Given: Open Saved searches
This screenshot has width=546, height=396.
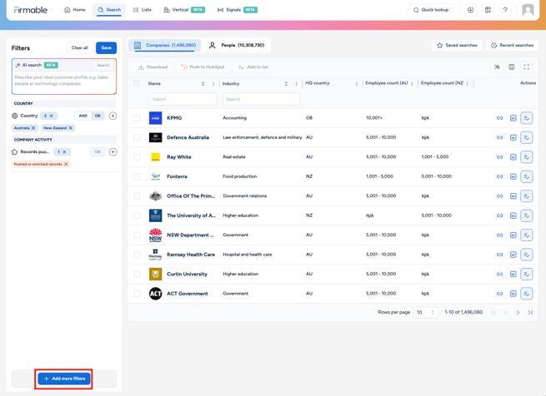Looking at the screenshot, I should [x=457, y=45].
